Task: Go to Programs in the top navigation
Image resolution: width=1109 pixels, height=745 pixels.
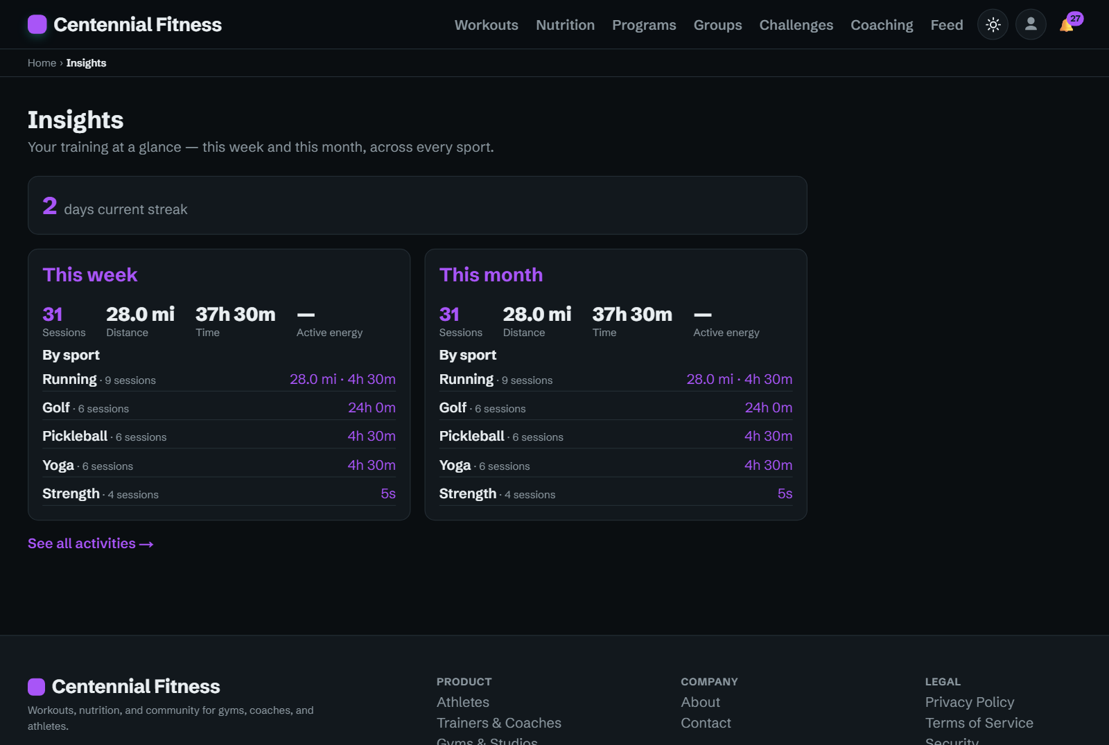Action: pyautogui.click(x=644, y=25)
